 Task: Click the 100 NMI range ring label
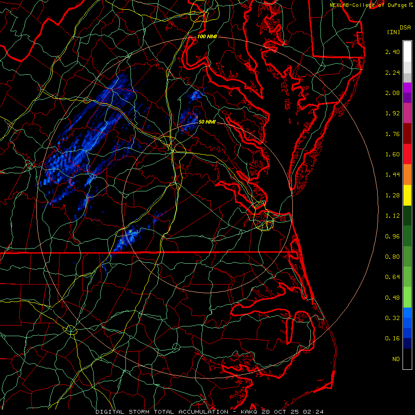click(207, 36)
